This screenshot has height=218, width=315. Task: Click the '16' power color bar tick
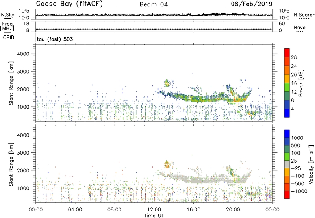click(294, 83)
